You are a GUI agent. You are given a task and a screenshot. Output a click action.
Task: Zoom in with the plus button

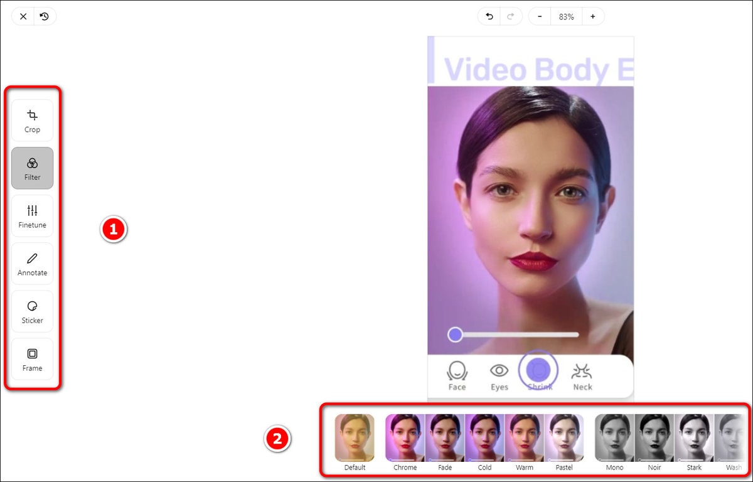coord(593,17)
